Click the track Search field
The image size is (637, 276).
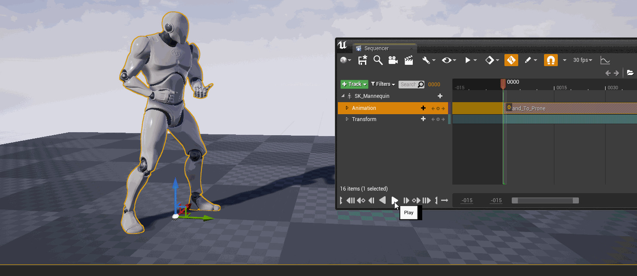point(408,85)
